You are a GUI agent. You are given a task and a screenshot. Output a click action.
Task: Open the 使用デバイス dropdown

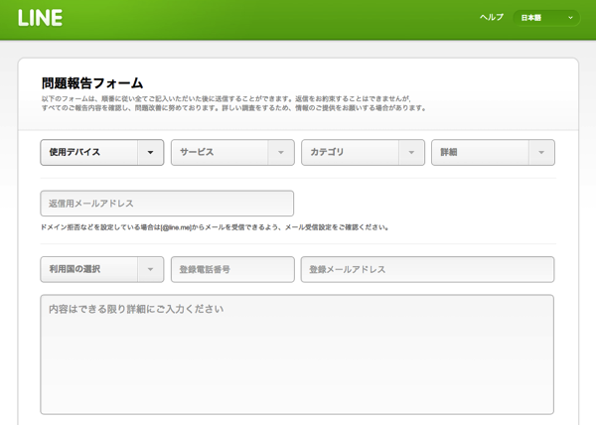click(x=102, y=152)
